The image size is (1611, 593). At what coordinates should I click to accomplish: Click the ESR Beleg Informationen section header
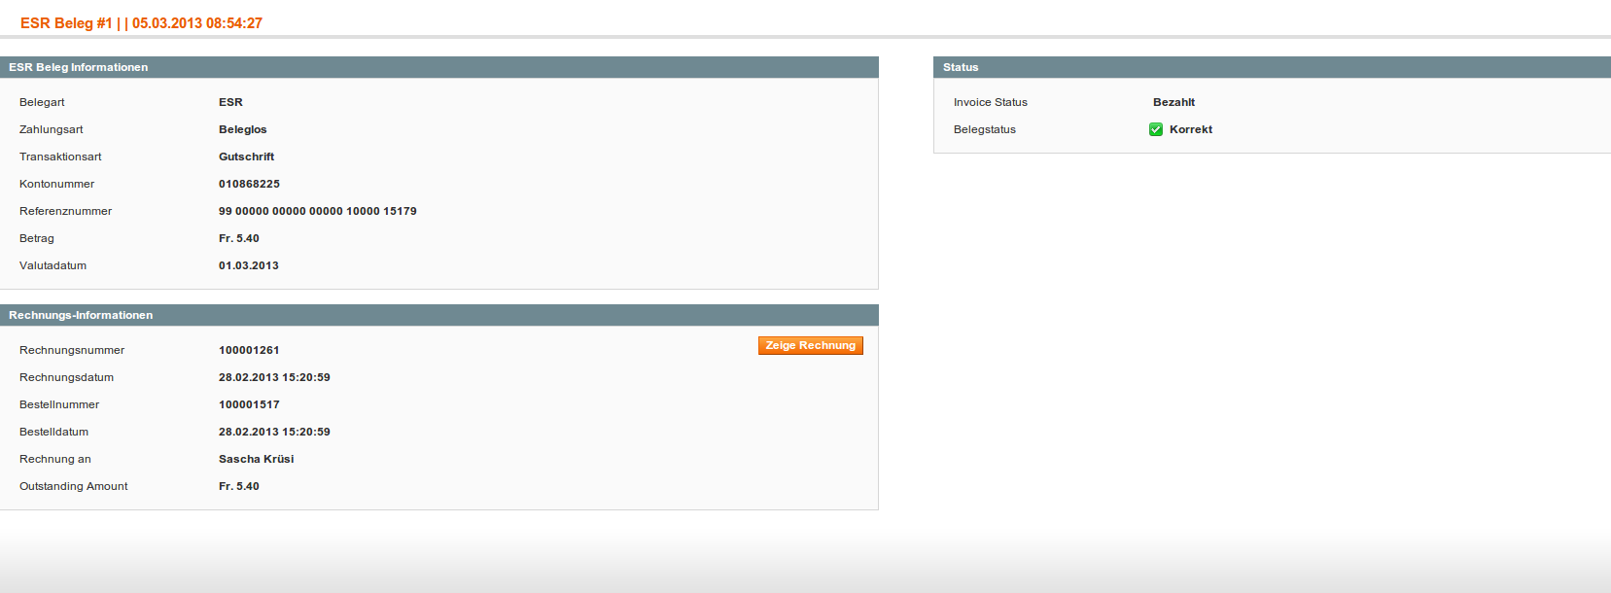(x=79, y=67)
